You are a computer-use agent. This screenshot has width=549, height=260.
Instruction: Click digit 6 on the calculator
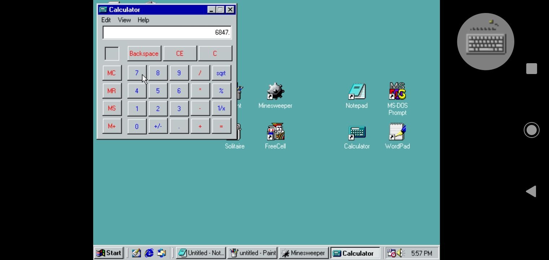pos(179,91)
